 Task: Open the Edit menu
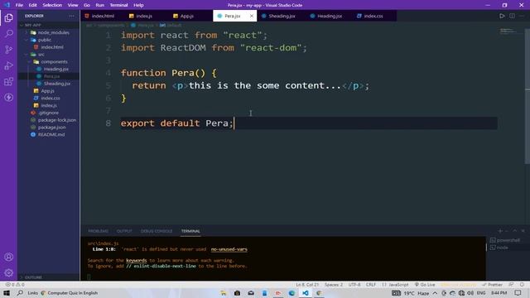coord(33,5)
